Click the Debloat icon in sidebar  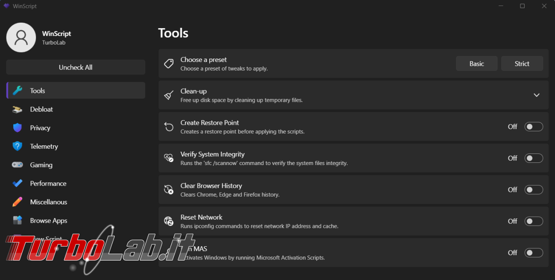coord(18,109)
